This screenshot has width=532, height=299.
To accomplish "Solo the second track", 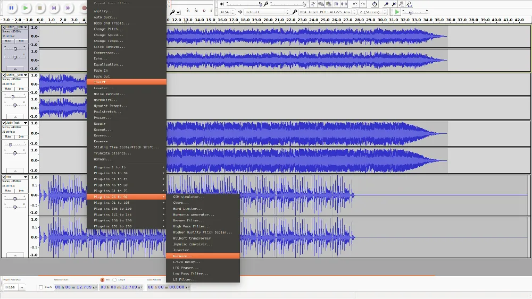I will 21,89.
